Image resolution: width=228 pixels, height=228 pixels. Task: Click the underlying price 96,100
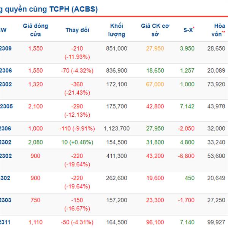point(156,222)
